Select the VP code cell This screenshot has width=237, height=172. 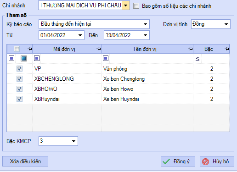(67, 69)
